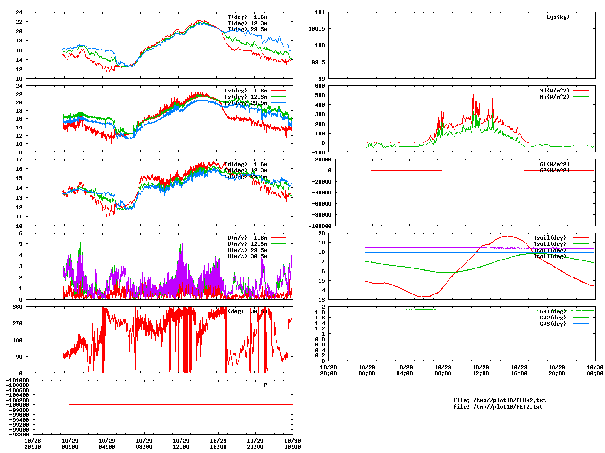This screenshot has width=605, height=453.
Task: Click the '-101000' tick on pressure chart
Action: point(17,380)
